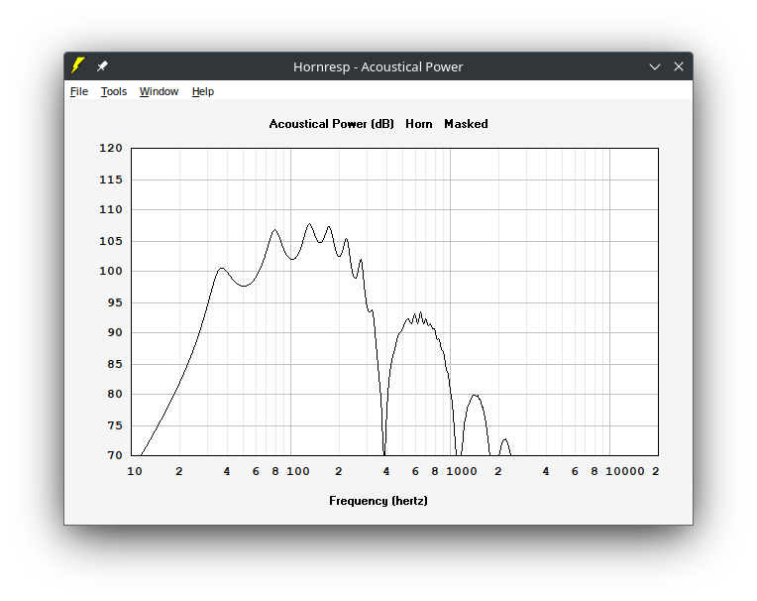
Task: Click the 85 value on the dB axis
Action: click(x=115, y=364)
